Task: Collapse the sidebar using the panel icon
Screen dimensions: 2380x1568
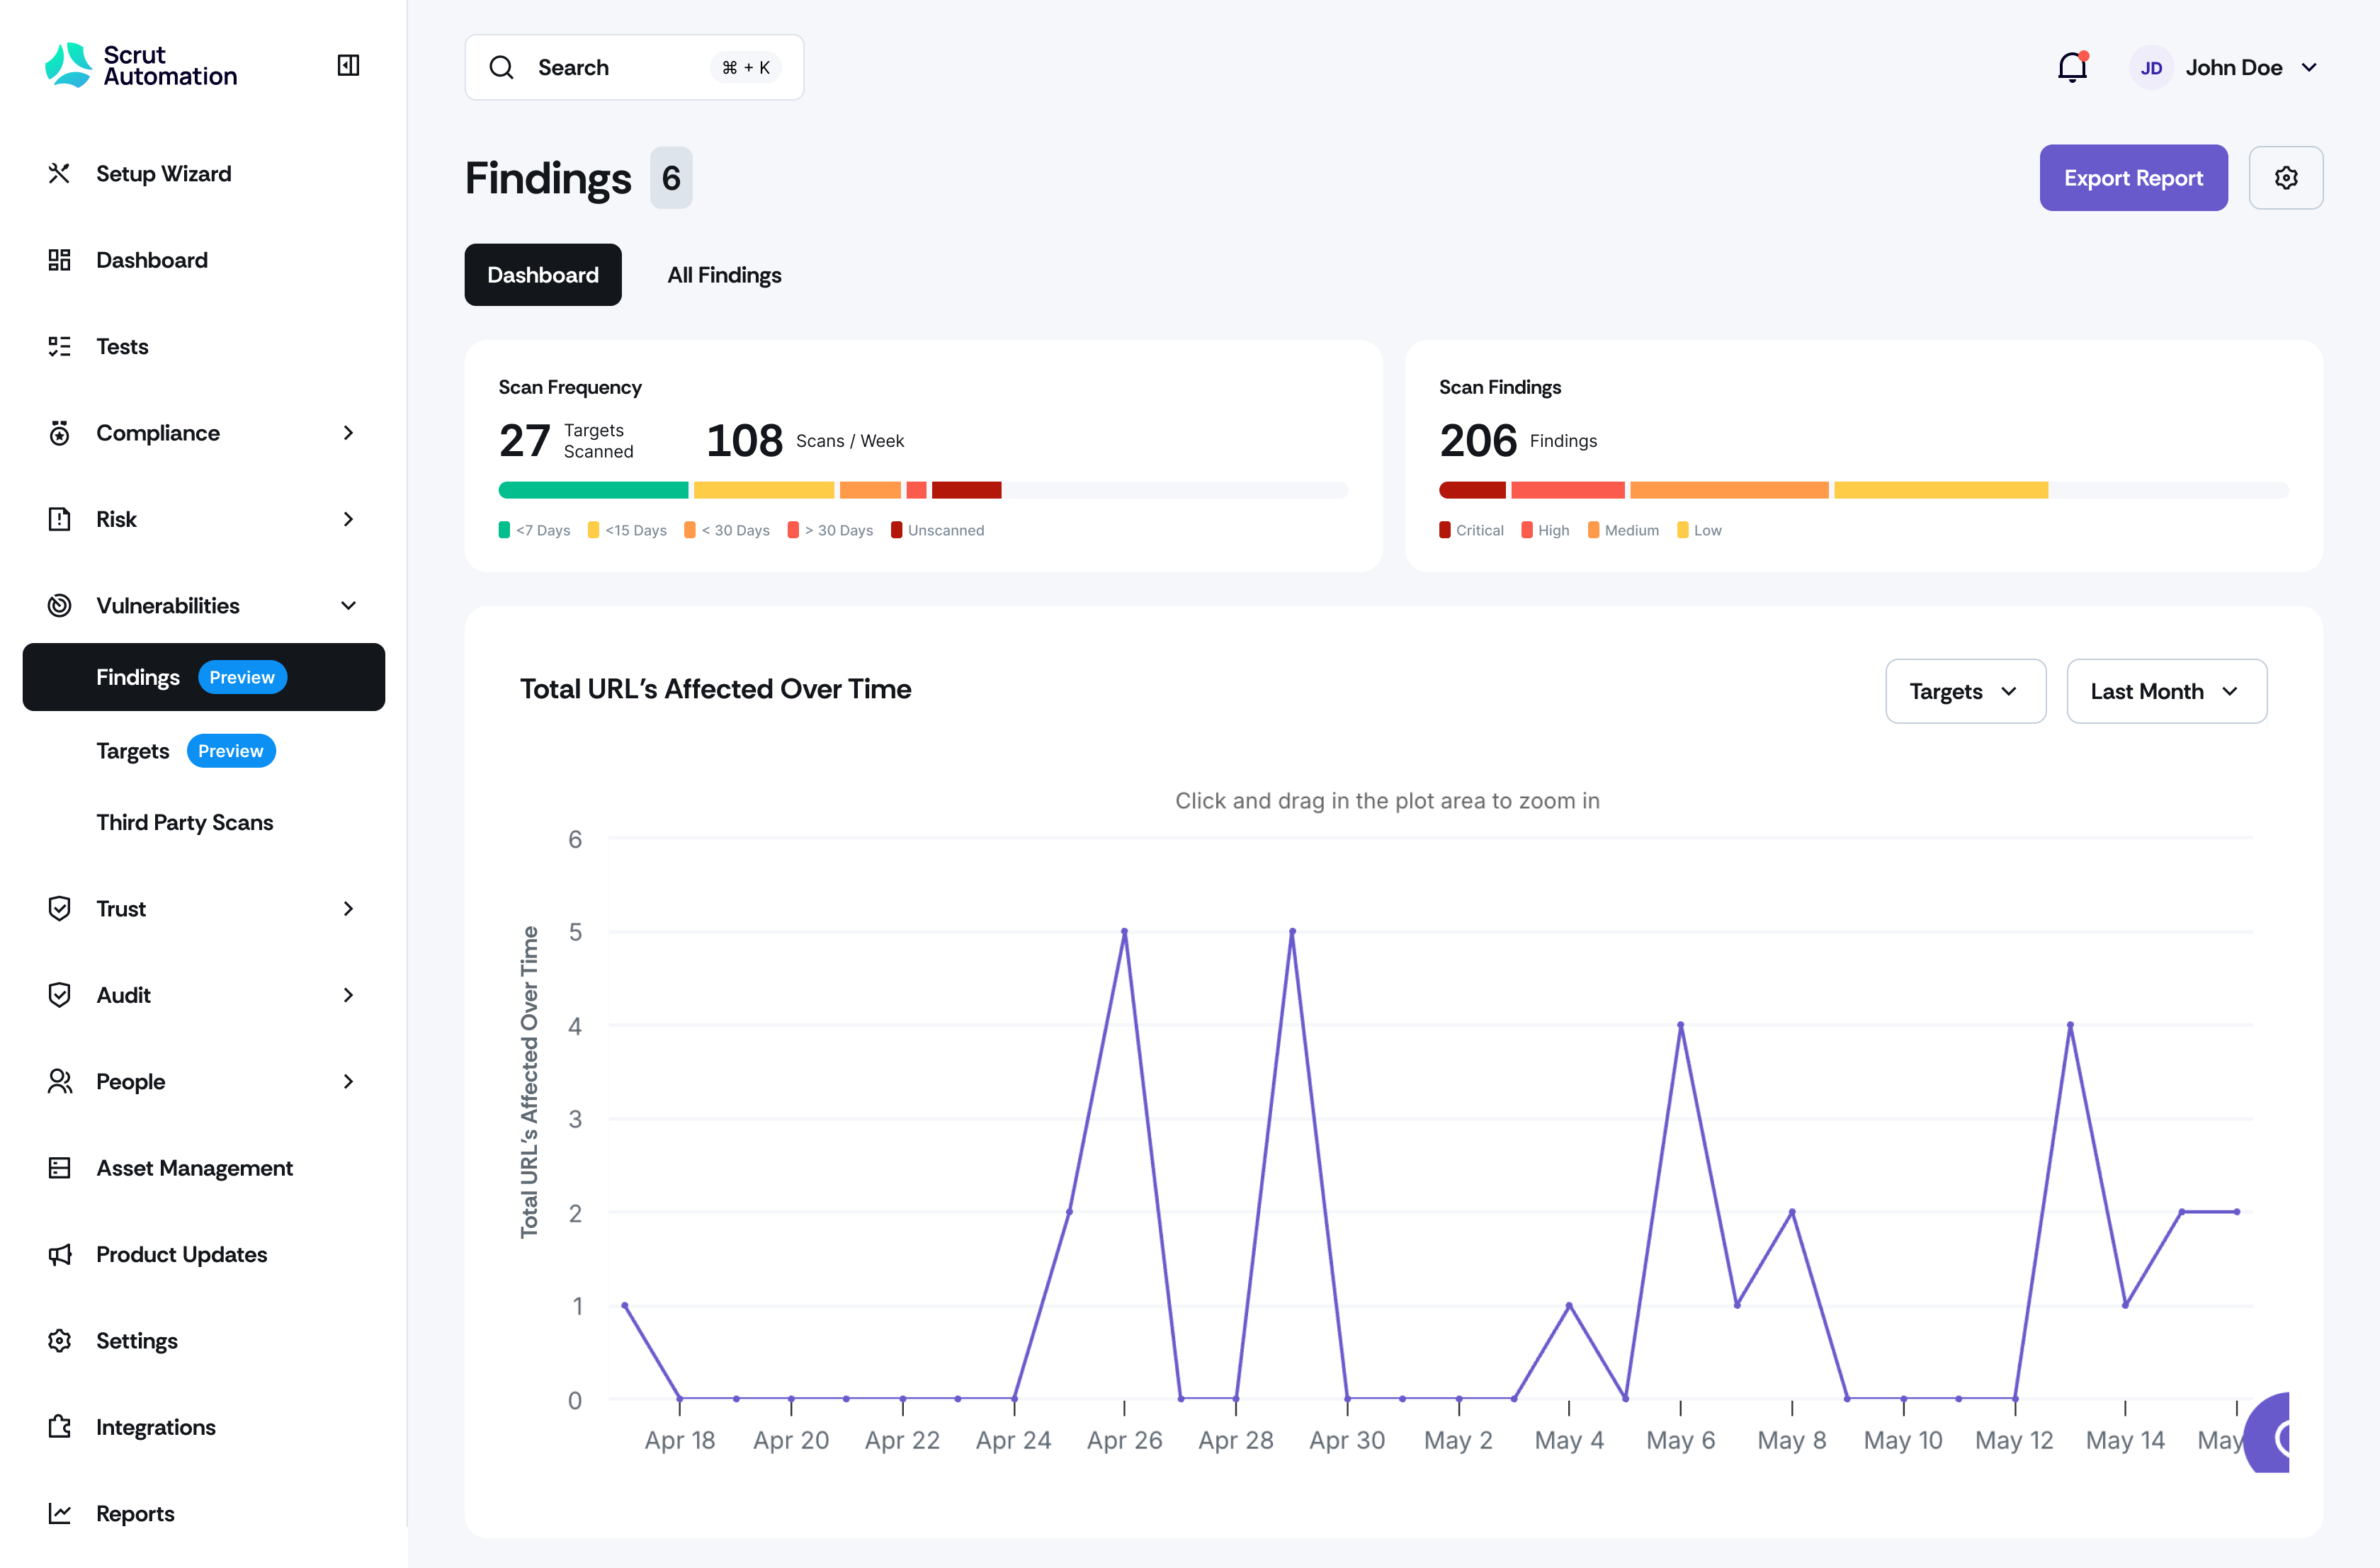Action: click(348, 66)
